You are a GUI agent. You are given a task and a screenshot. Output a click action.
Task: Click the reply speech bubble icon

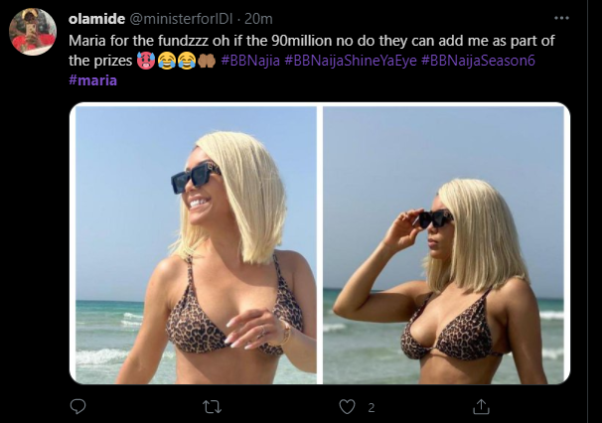(77, 406)
